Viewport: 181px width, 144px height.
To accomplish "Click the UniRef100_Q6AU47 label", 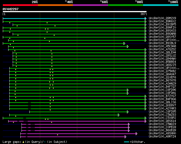I will tap(162, 74).
